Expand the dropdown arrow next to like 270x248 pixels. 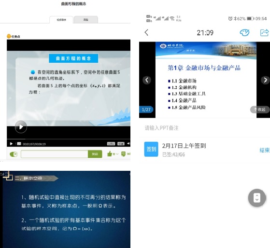click(117, 154)
